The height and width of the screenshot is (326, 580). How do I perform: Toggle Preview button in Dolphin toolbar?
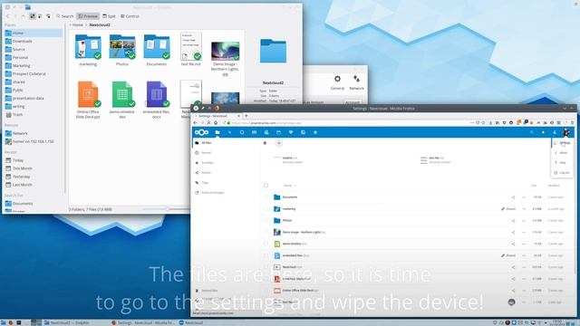(x=88, y=16)
